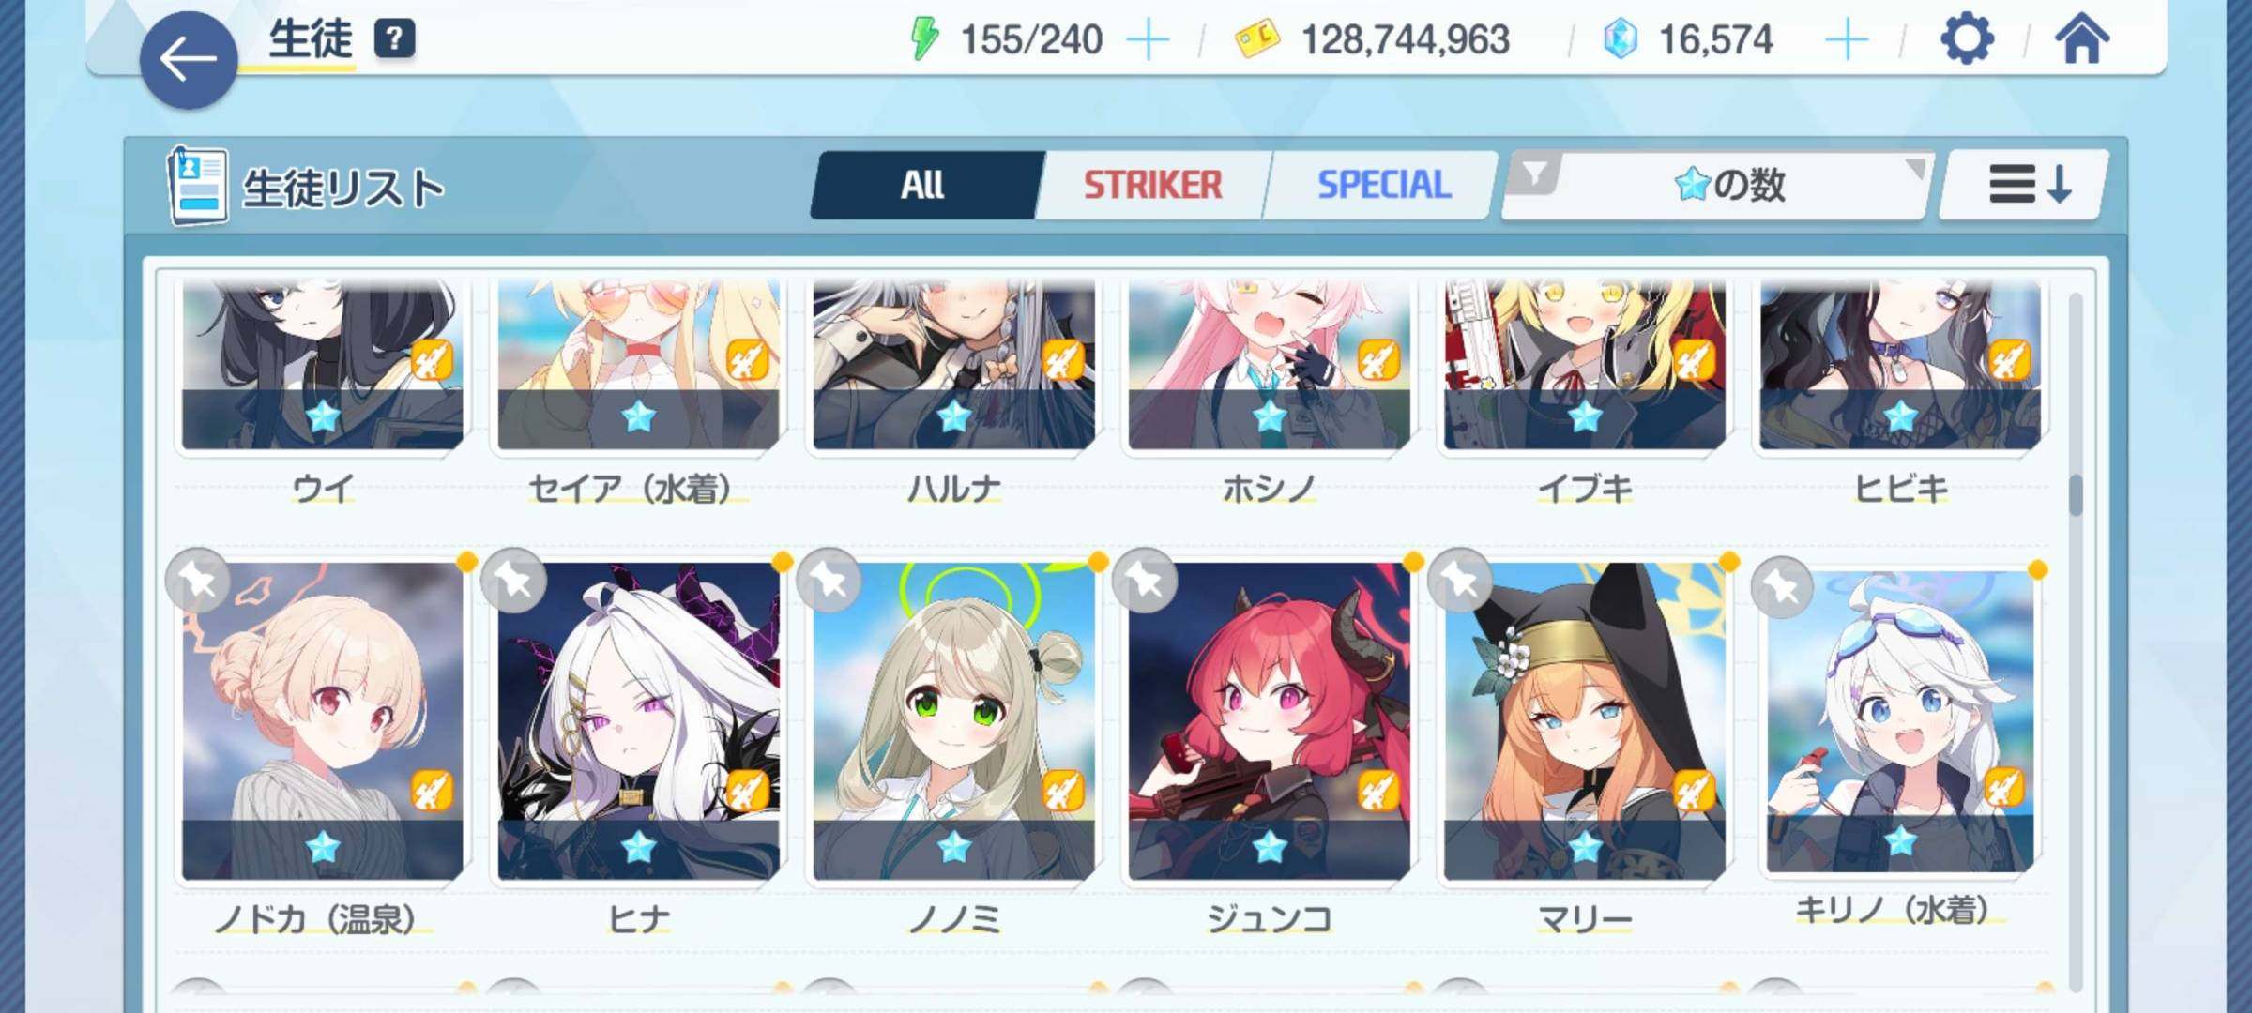This screenshot has height=1013, width=2252.
Task: Add energy with the plus beside 155/240
Action: coord(1147,40)
